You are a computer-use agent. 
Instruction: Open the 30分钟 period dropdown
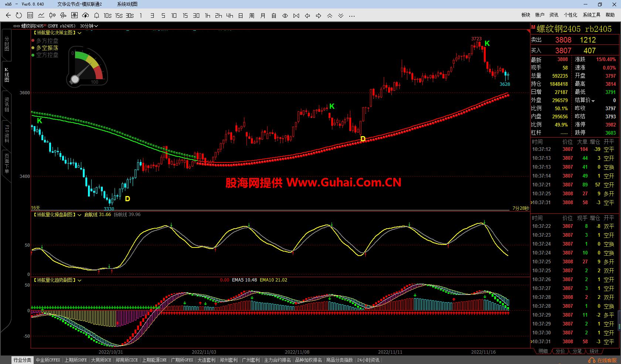tap(89, 26)
